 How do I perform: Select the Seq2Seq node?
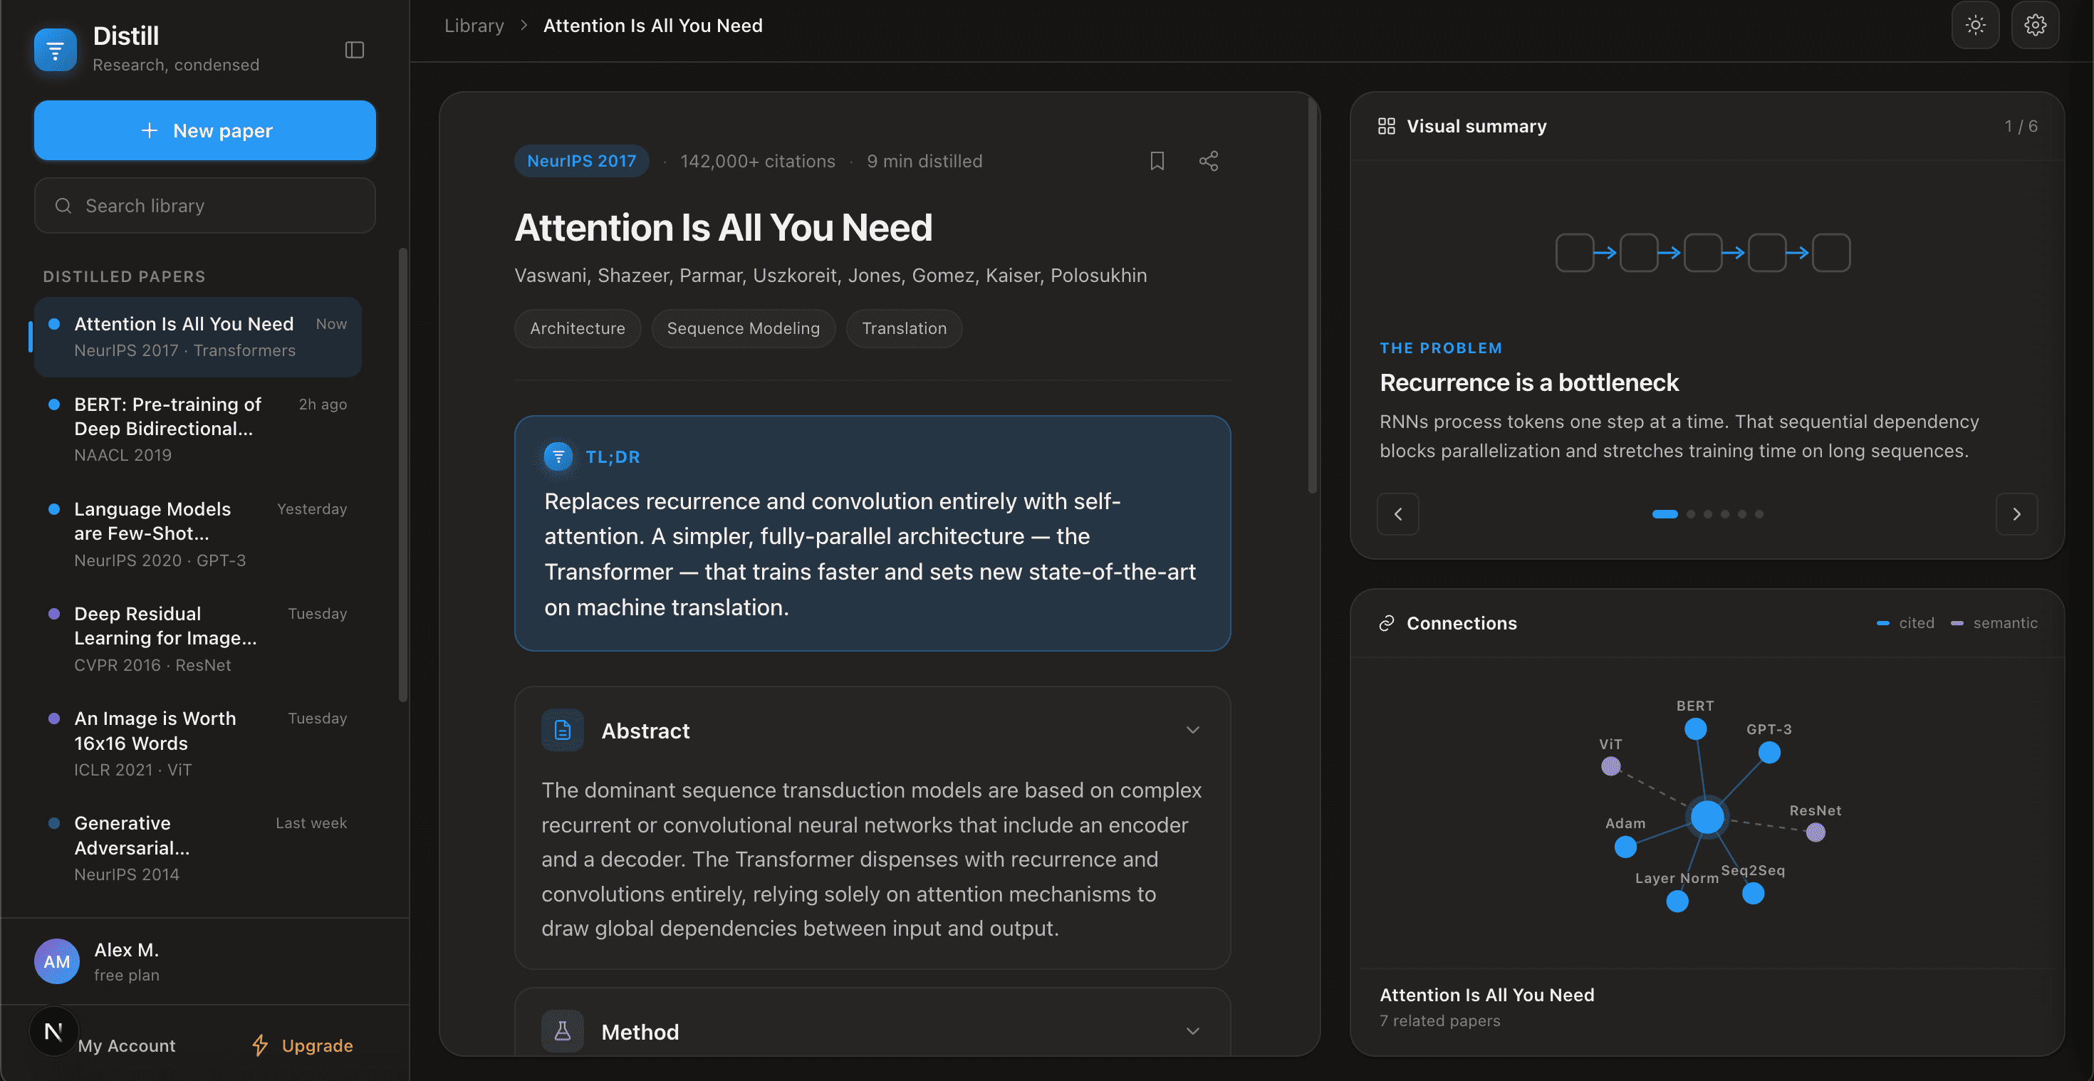click(1754, 893)
